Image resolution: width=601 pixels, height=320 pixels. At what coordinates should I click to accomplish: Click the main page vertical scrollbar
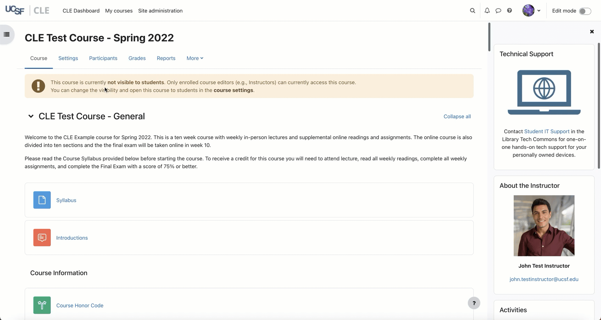[x=489, y=37]
